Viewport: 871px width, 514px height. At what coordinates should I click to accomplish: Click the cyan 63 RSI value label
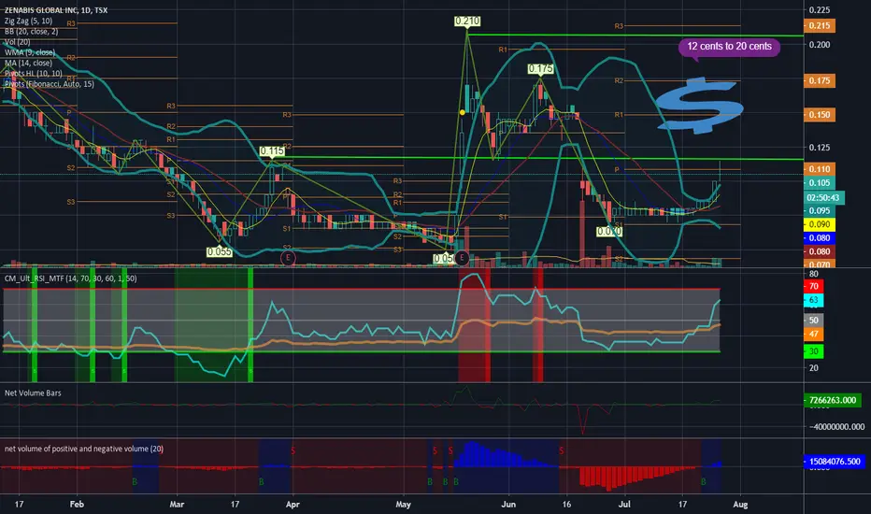coord(814,300)
